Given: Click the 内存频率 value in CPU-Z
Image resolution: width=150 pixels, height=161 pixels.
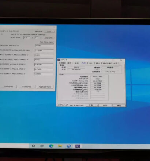Looking at the screenshot, I should coord(98,77).
